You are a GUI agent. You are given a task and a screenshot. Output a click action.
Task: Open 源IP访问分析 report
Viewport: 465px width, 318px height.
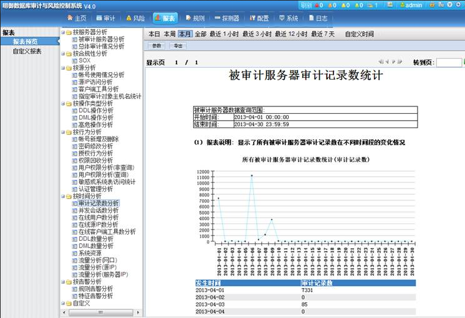coord(95,82)
